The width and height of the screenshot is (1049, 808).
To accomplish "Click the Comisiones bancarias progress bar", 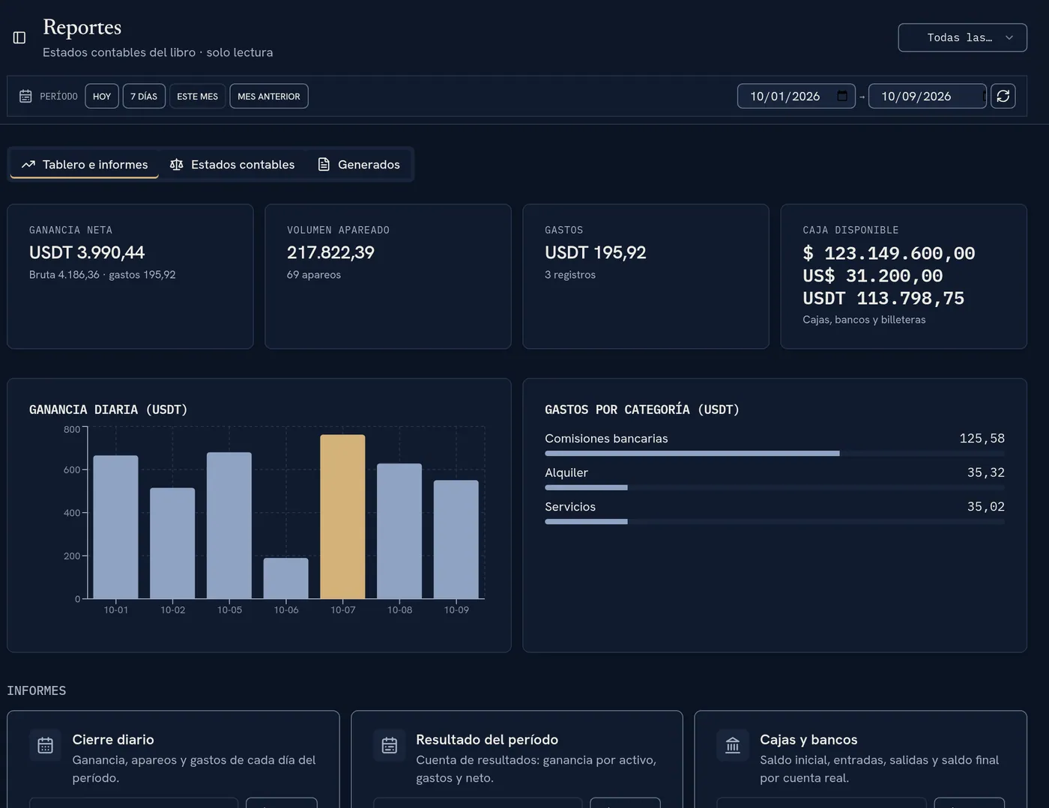I will pyautogui.click(x=775, y=453).
